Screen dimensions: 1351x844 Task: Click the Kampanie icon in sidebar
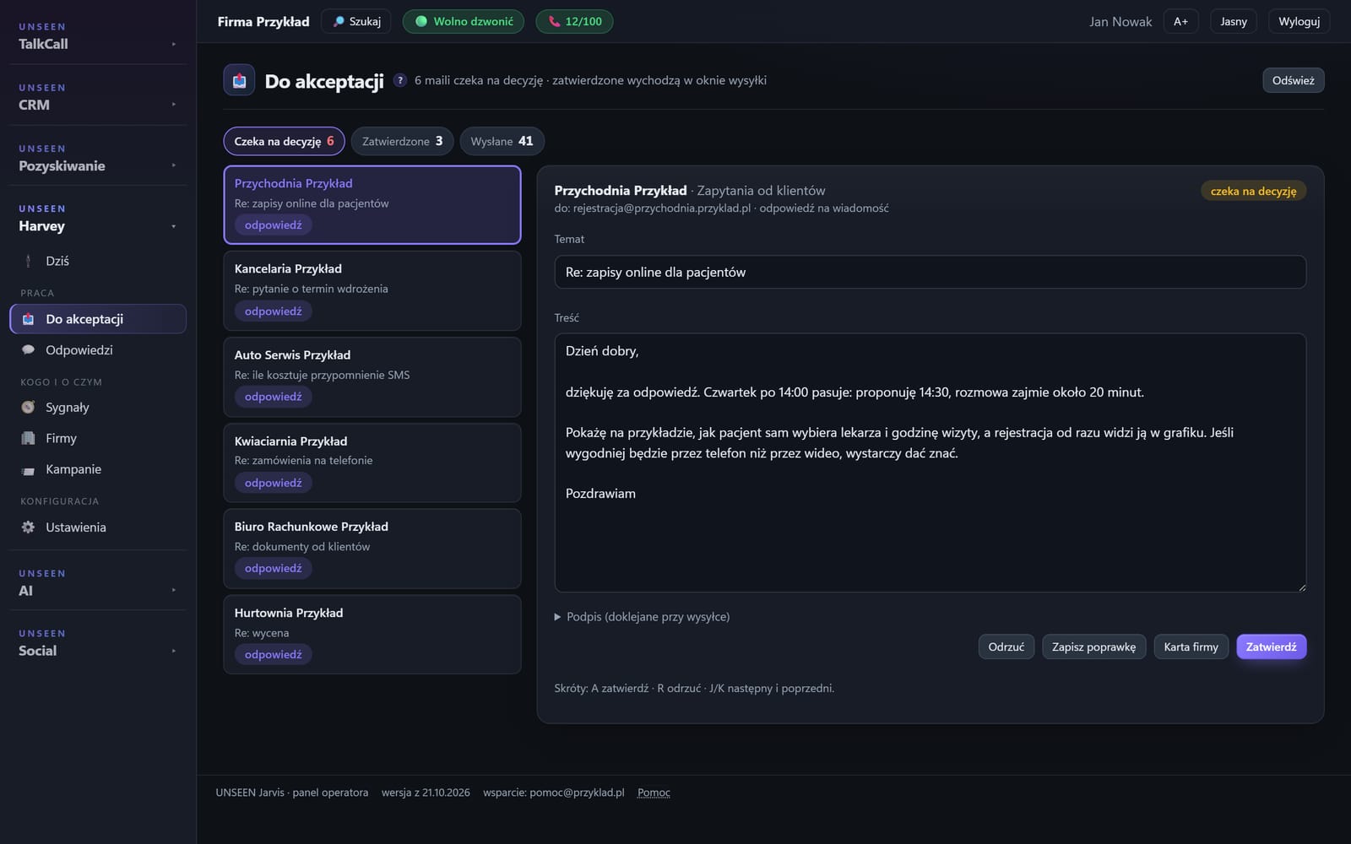click(29, 469)
